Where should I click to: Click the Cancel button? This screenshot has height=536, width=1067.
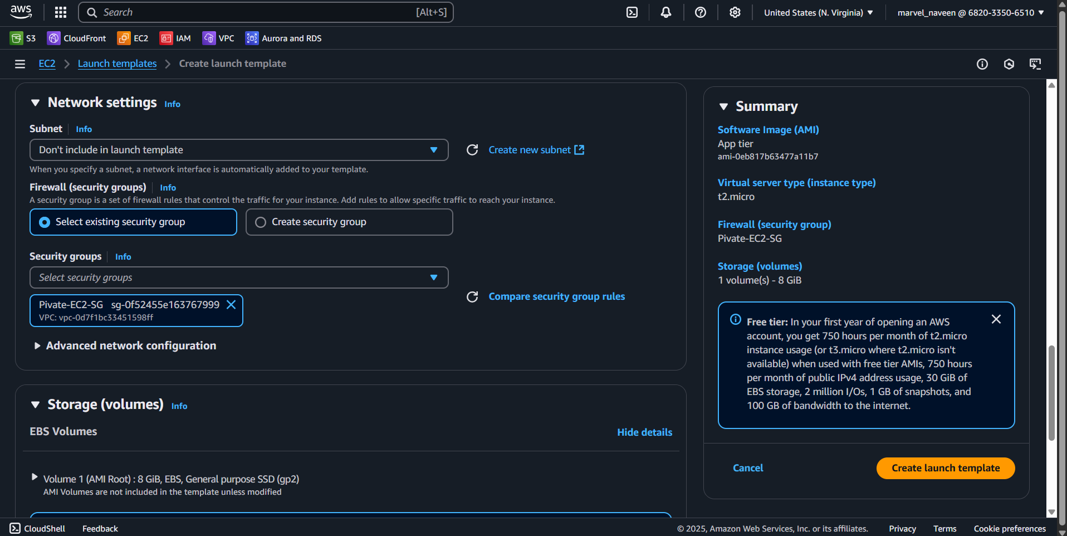pos(748,468)
